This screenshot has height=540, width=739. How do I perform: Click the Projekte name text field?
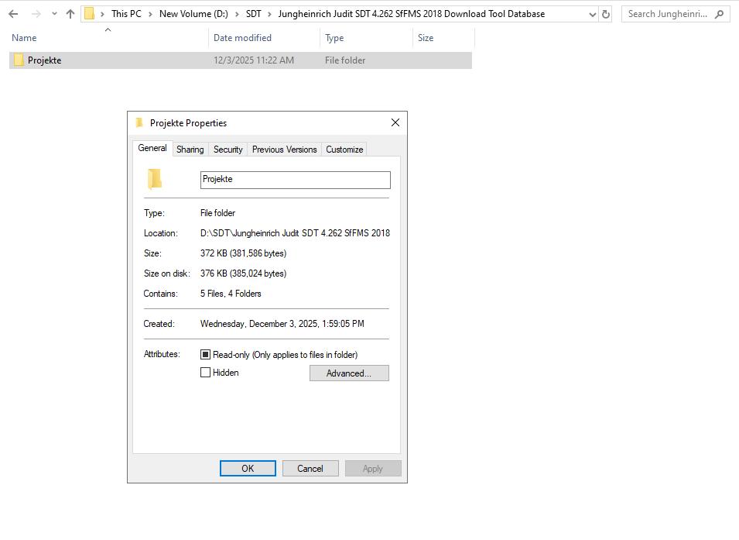(x=296, y=180)
